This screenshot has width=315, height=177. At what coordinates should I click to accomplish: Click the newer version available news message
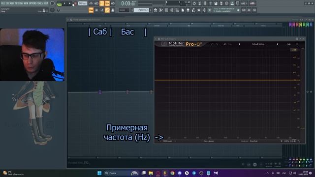(223, 10)
